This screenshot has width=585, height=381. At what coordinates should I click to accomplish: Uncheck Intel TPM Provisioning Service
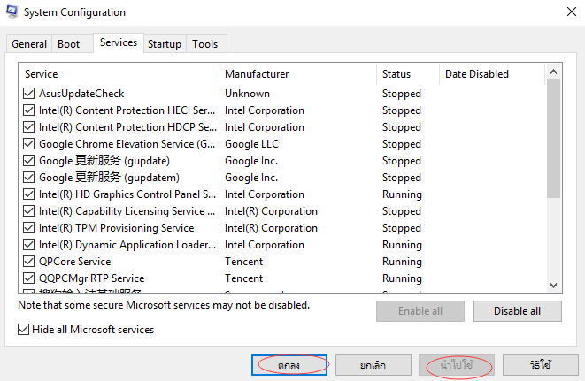(x=28, y=227)
